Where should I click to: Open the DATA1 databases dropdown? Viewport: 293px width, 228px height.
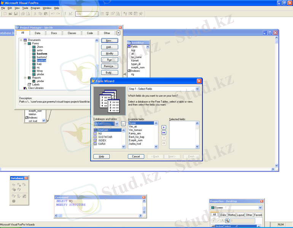[117, 124]
